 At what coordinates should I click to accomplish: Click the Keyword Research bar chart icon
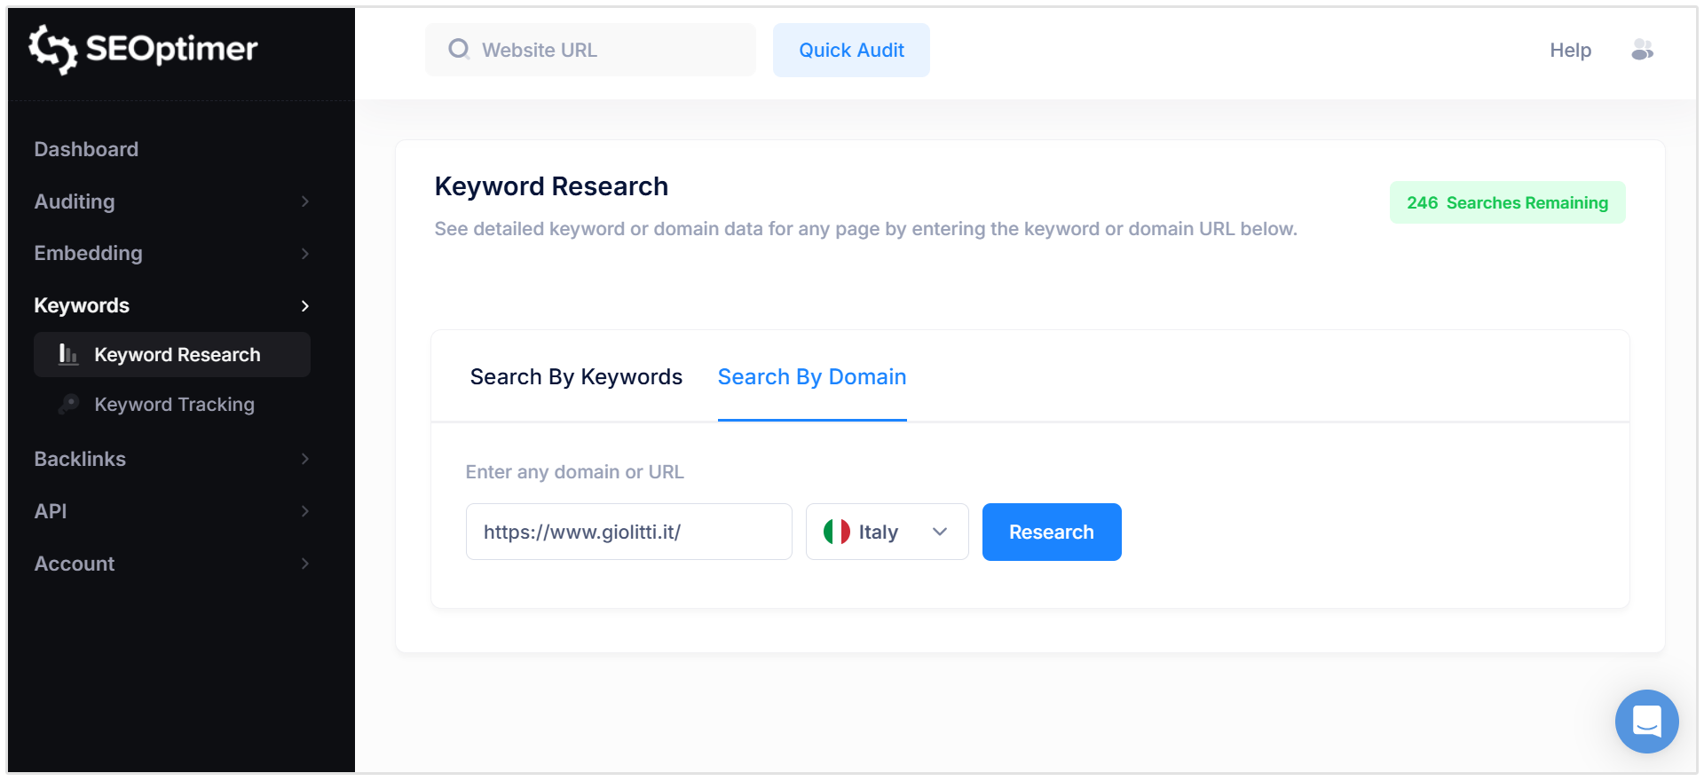tap(68, 354)
